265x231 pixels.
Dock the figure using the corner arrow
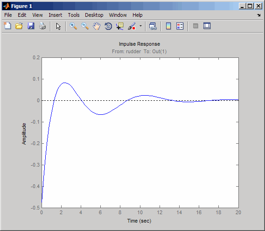tap(259, 15)
